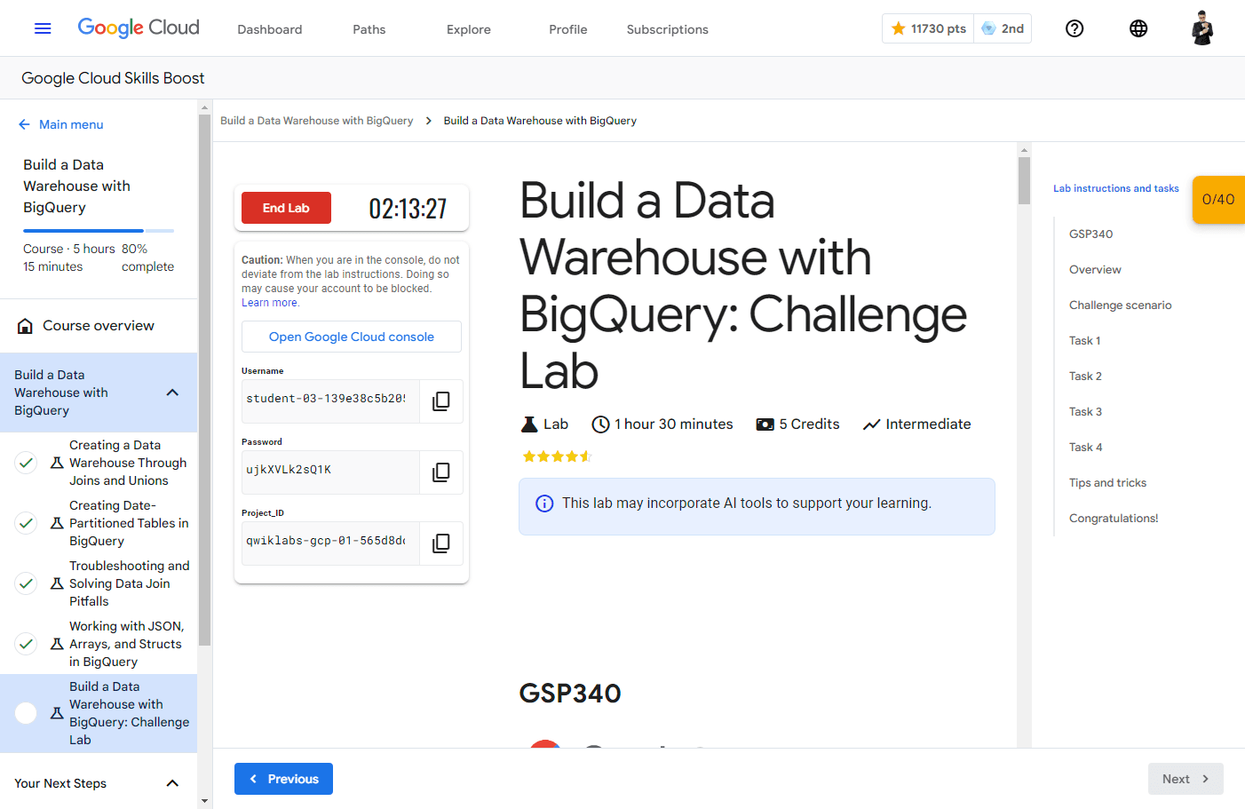The height and width of the screenshot is (809, 1245).
Task: Click the Main menu link
Action: click(71, 124)
